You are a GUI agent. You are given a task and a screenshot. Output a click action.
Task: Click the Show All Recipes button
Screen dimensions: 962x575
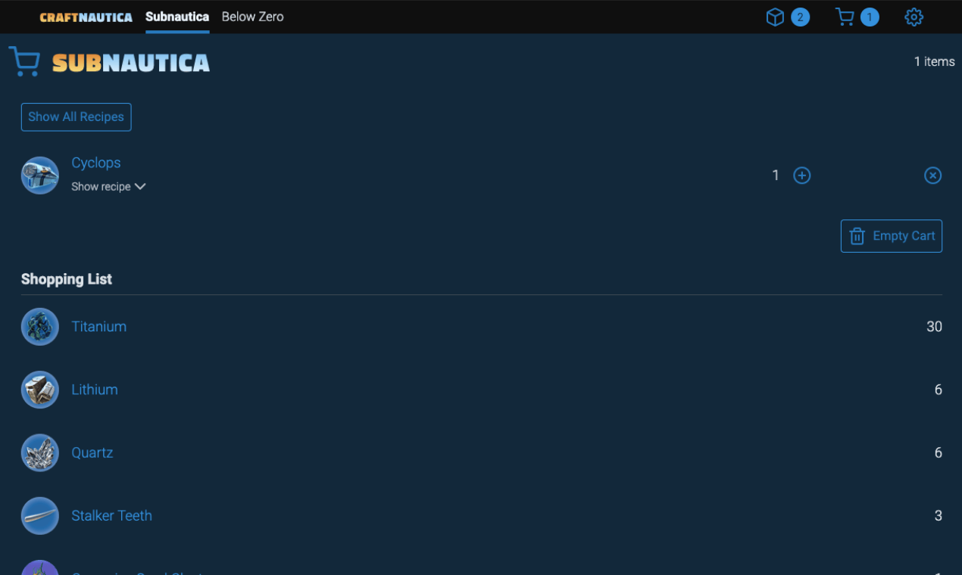(76, 117)
